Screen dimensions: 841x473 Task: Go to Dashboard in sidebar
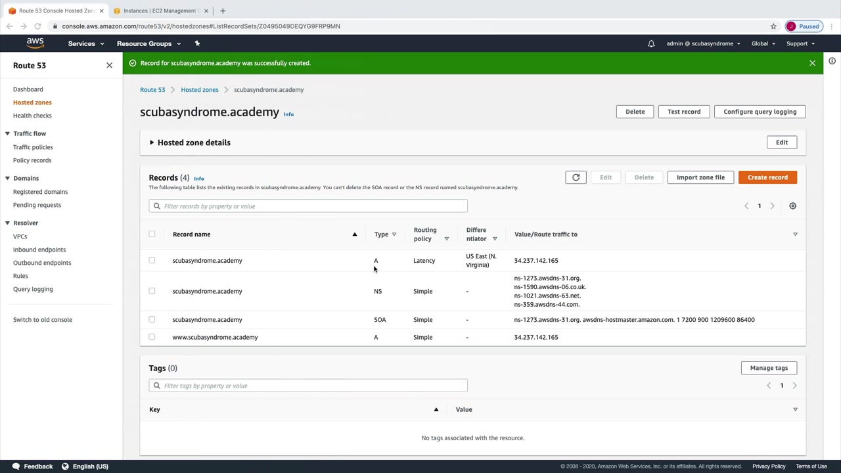tap(28, 89)
